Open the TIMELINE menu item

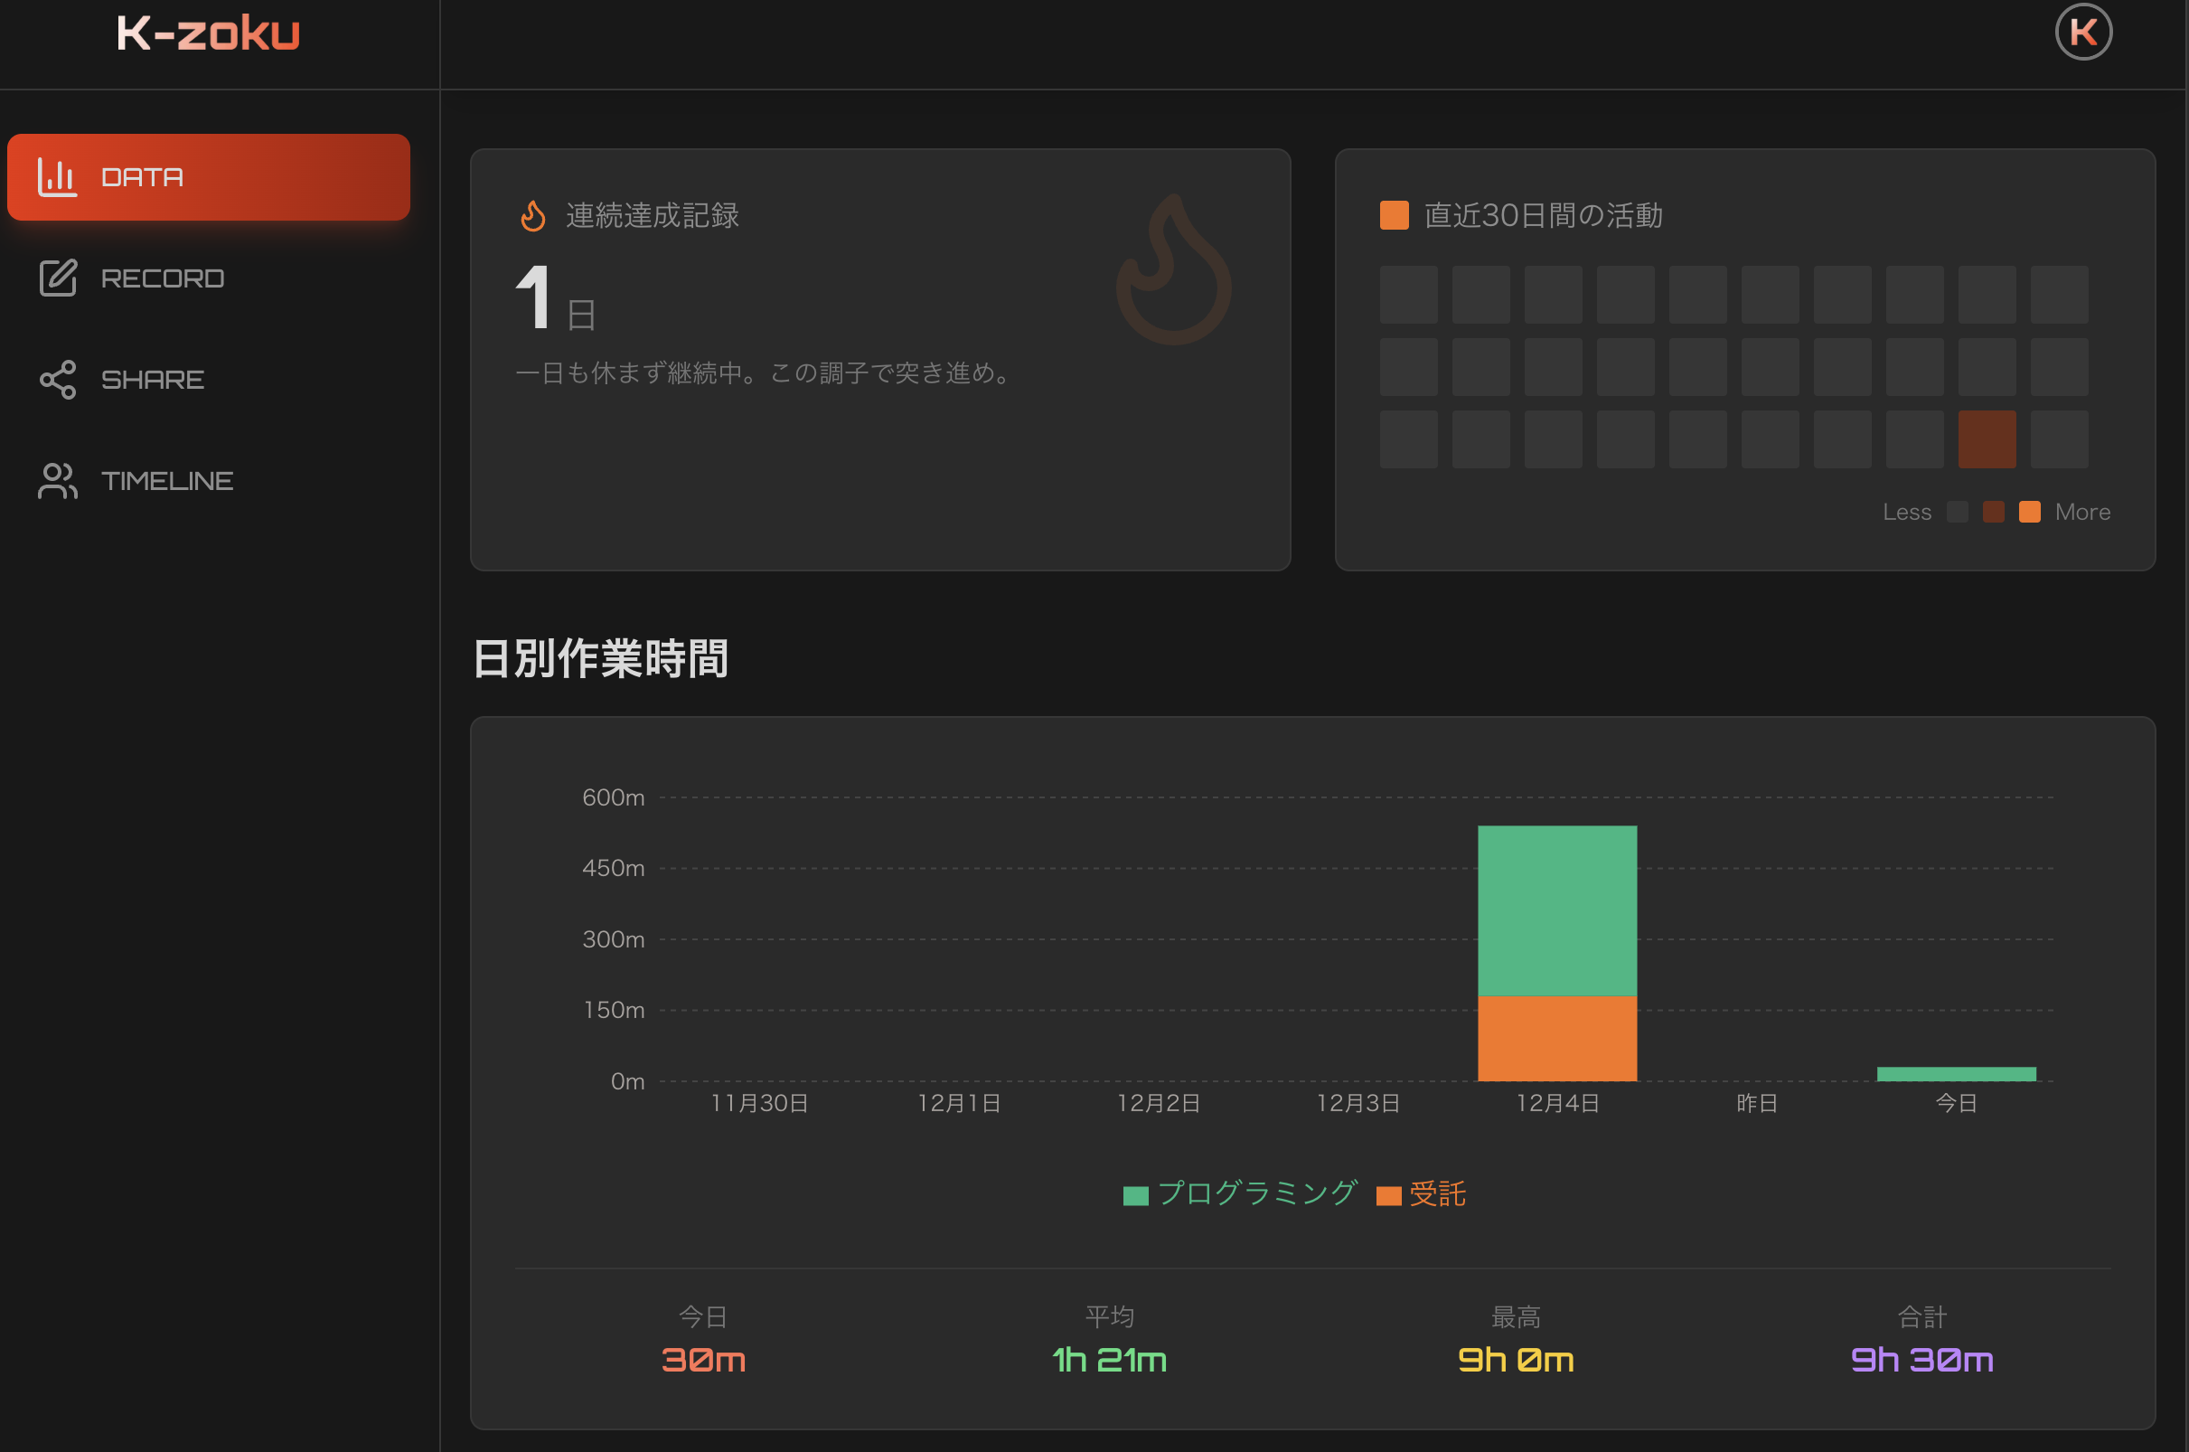point(166,481)
